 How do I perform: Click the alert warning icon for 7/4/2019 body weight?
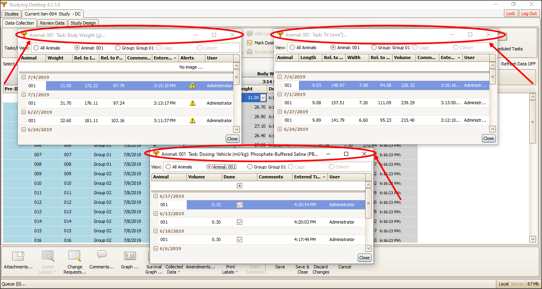click(x=192, y=86)
